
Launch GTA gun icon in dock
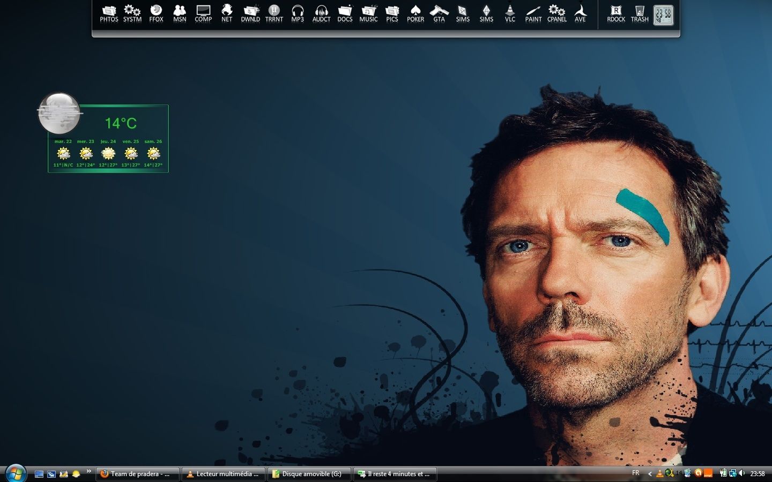pyautogui.click(x=439, y=13)
